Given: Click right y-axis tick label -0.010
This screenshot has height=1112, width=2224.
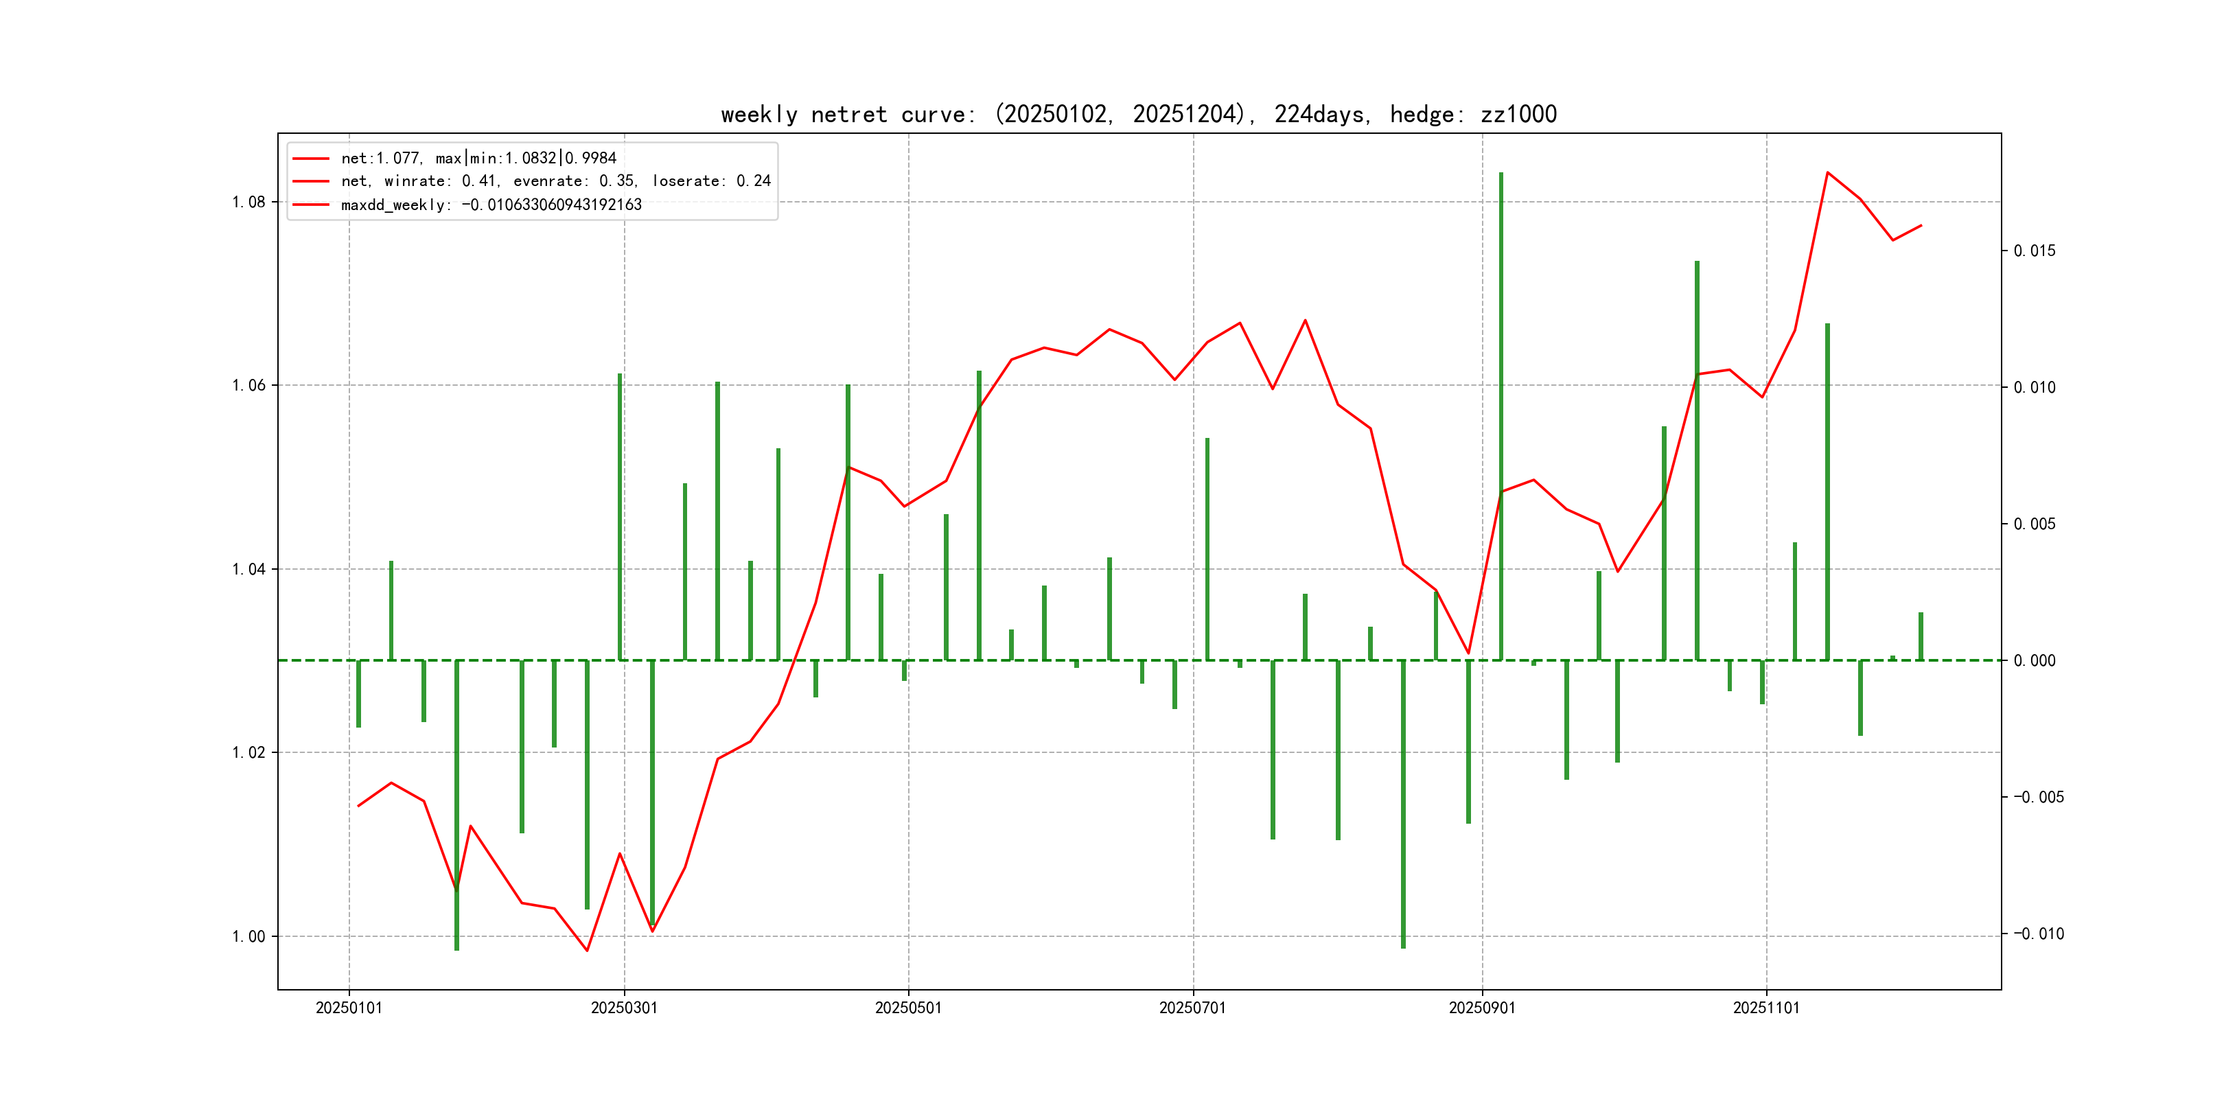Looking at the screenshot, I should coord(2039,934).
